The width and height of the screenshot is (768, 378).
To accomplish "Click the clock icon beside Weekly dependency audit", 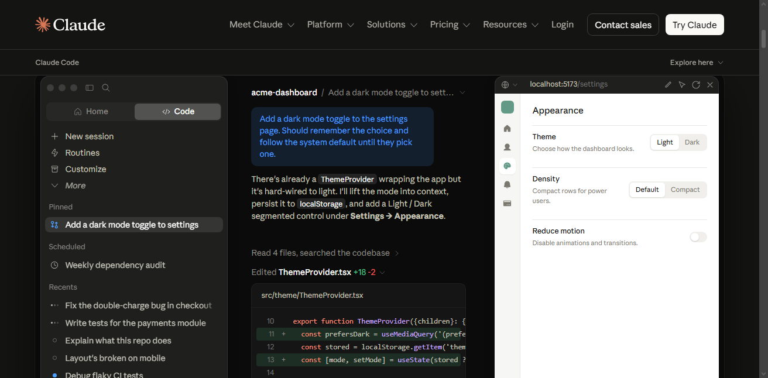I will click(54, 265).
